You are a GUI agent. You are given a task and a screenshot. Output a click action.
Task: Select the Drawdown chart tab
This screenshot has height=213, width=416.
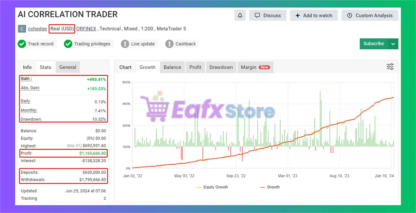point(221,67)
